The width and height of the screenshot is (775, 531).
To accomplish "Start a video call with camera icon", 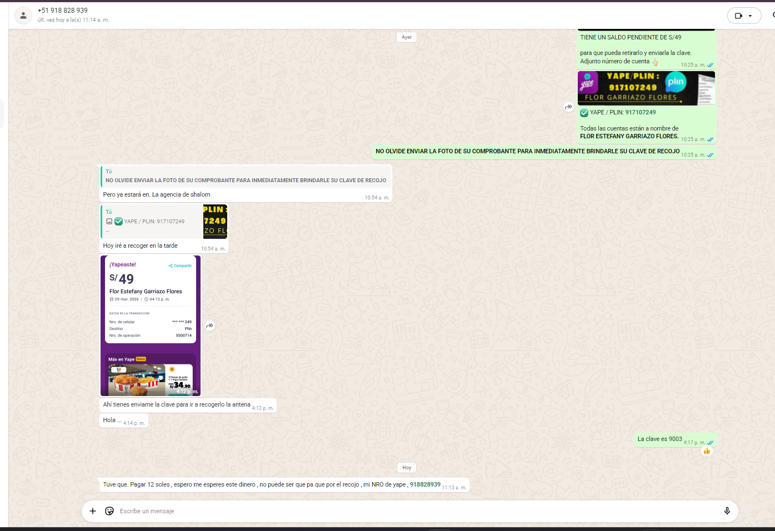I will click(x=738, y=16).
